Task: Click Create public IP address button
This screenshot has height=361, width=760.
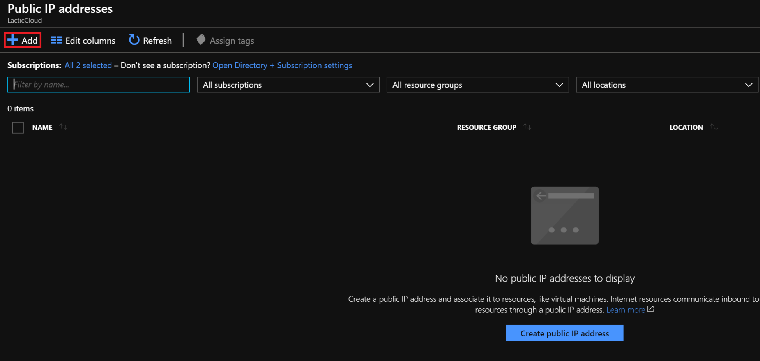Action: coord(565,333)
